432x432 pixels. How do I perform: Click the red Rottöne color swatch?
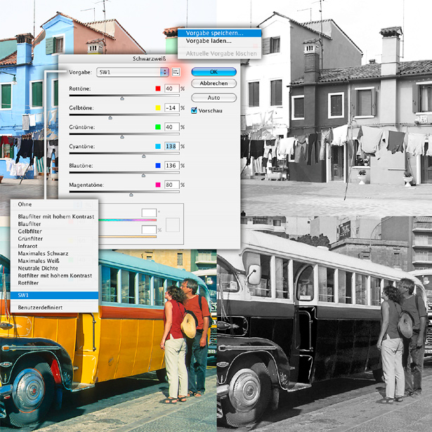(158, 89)
